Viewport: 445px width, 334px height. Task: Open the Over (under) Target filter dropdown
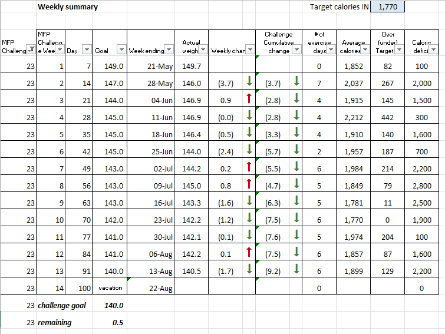click(399, 49)
